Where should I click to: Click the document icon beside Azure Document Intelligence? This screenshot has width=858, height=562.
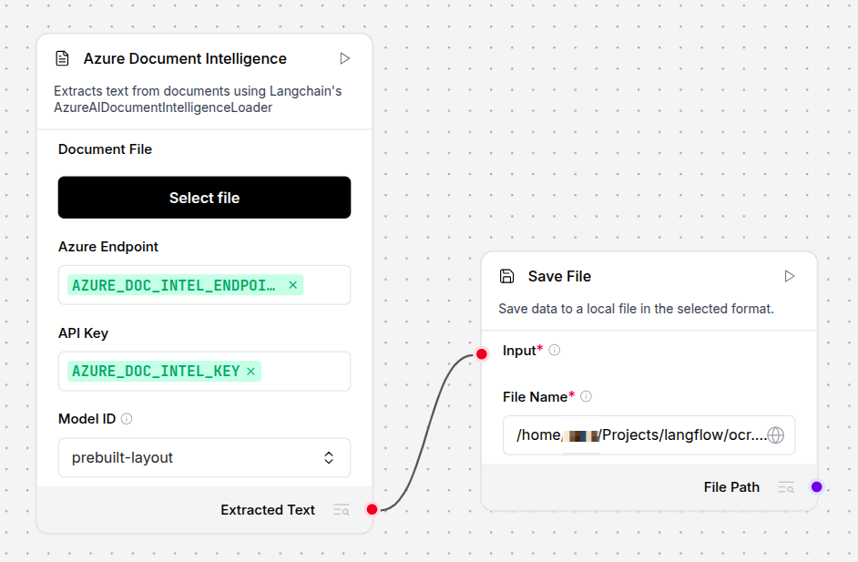coord(62,58)
